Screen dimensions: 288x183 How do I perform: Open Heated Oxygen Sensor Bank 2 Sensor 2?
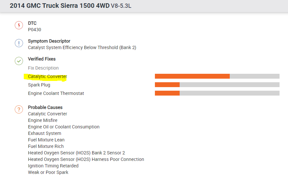pos(76,153)
